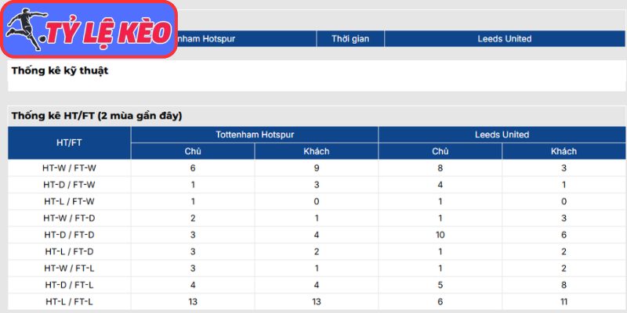The width and height of the screenshot is (627, 313).
Task: Click the HT-L / FT-D row label
Action: pos(69,252)
